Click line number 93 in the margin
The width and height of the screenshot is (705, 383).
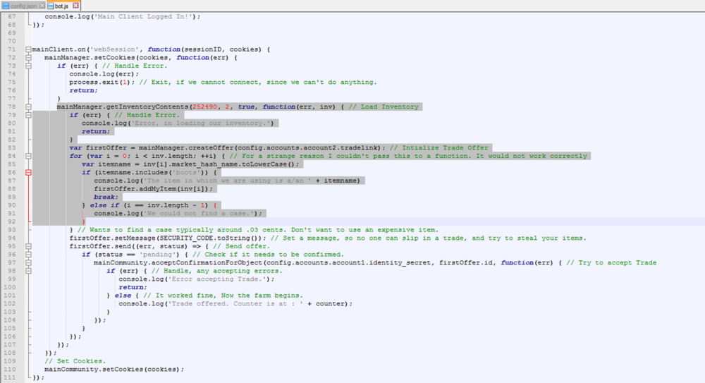tap(11, 230)
